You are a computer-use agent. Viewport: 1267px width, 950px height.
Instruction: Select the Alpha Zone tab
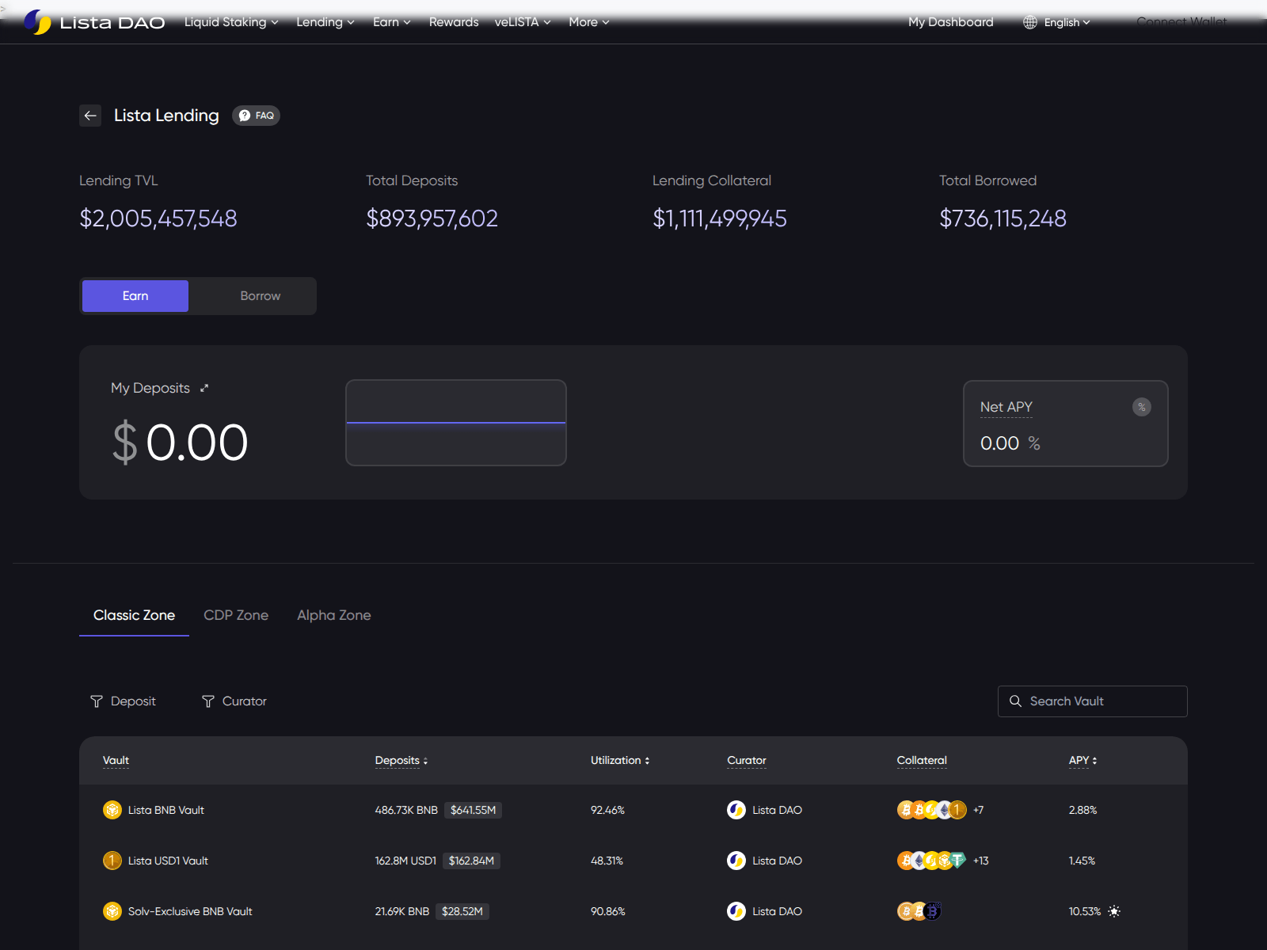(x=334, y=615)
